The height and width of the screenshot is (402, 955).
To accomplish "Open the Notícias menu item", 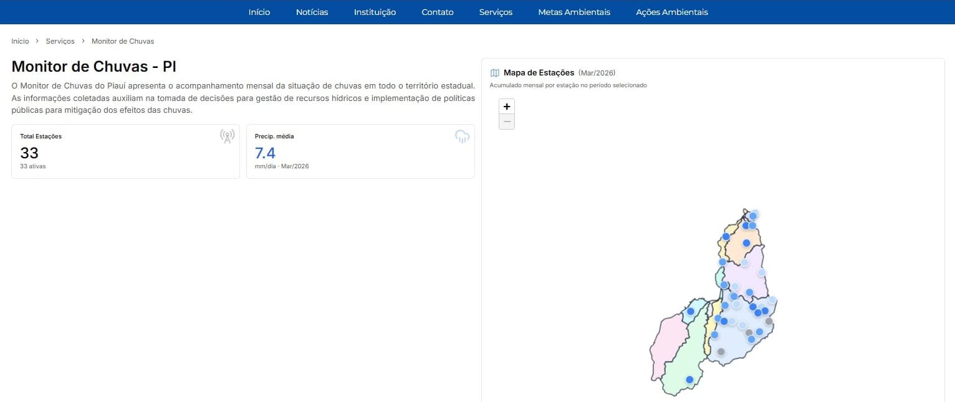I will [312, 12].
